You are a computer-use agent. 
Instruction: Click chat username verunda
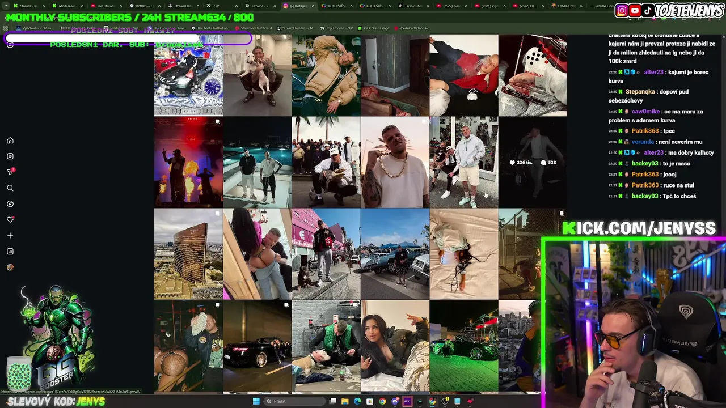643,142
